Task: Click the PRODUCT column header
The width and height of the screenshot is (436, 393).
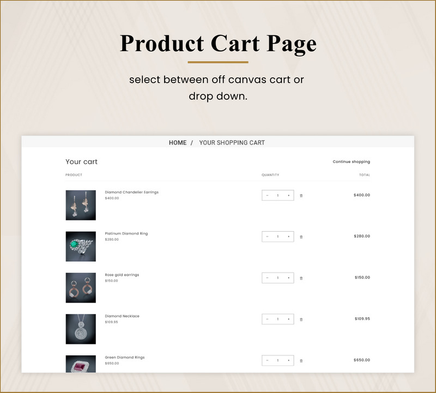Action: (73, 175)
